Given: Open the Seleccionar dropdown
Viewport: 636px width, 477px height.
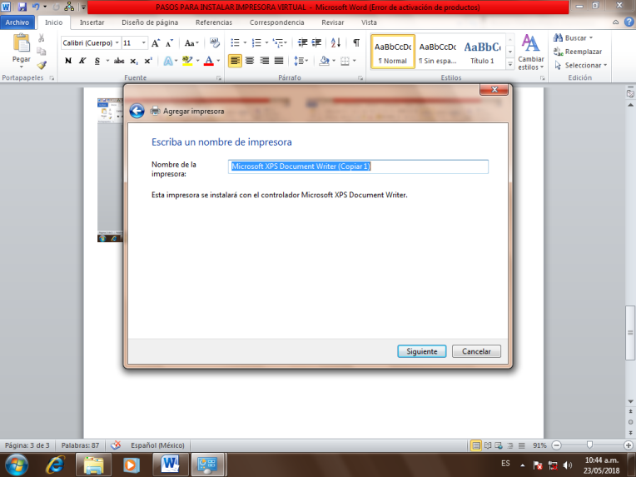Looking at the screenshot, I should 581,65.
